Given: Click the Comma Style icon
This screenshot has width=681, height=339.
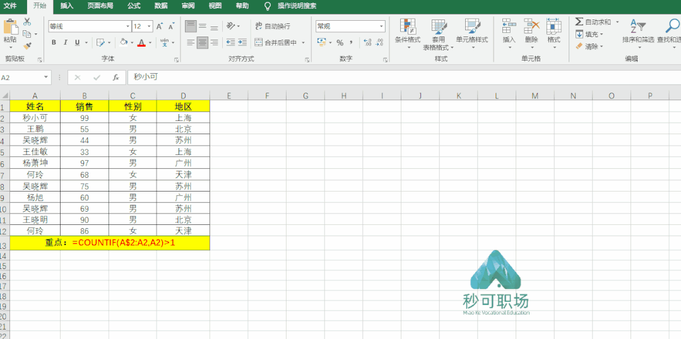Looking at the screenshot, I should click(x=351, y=42).
